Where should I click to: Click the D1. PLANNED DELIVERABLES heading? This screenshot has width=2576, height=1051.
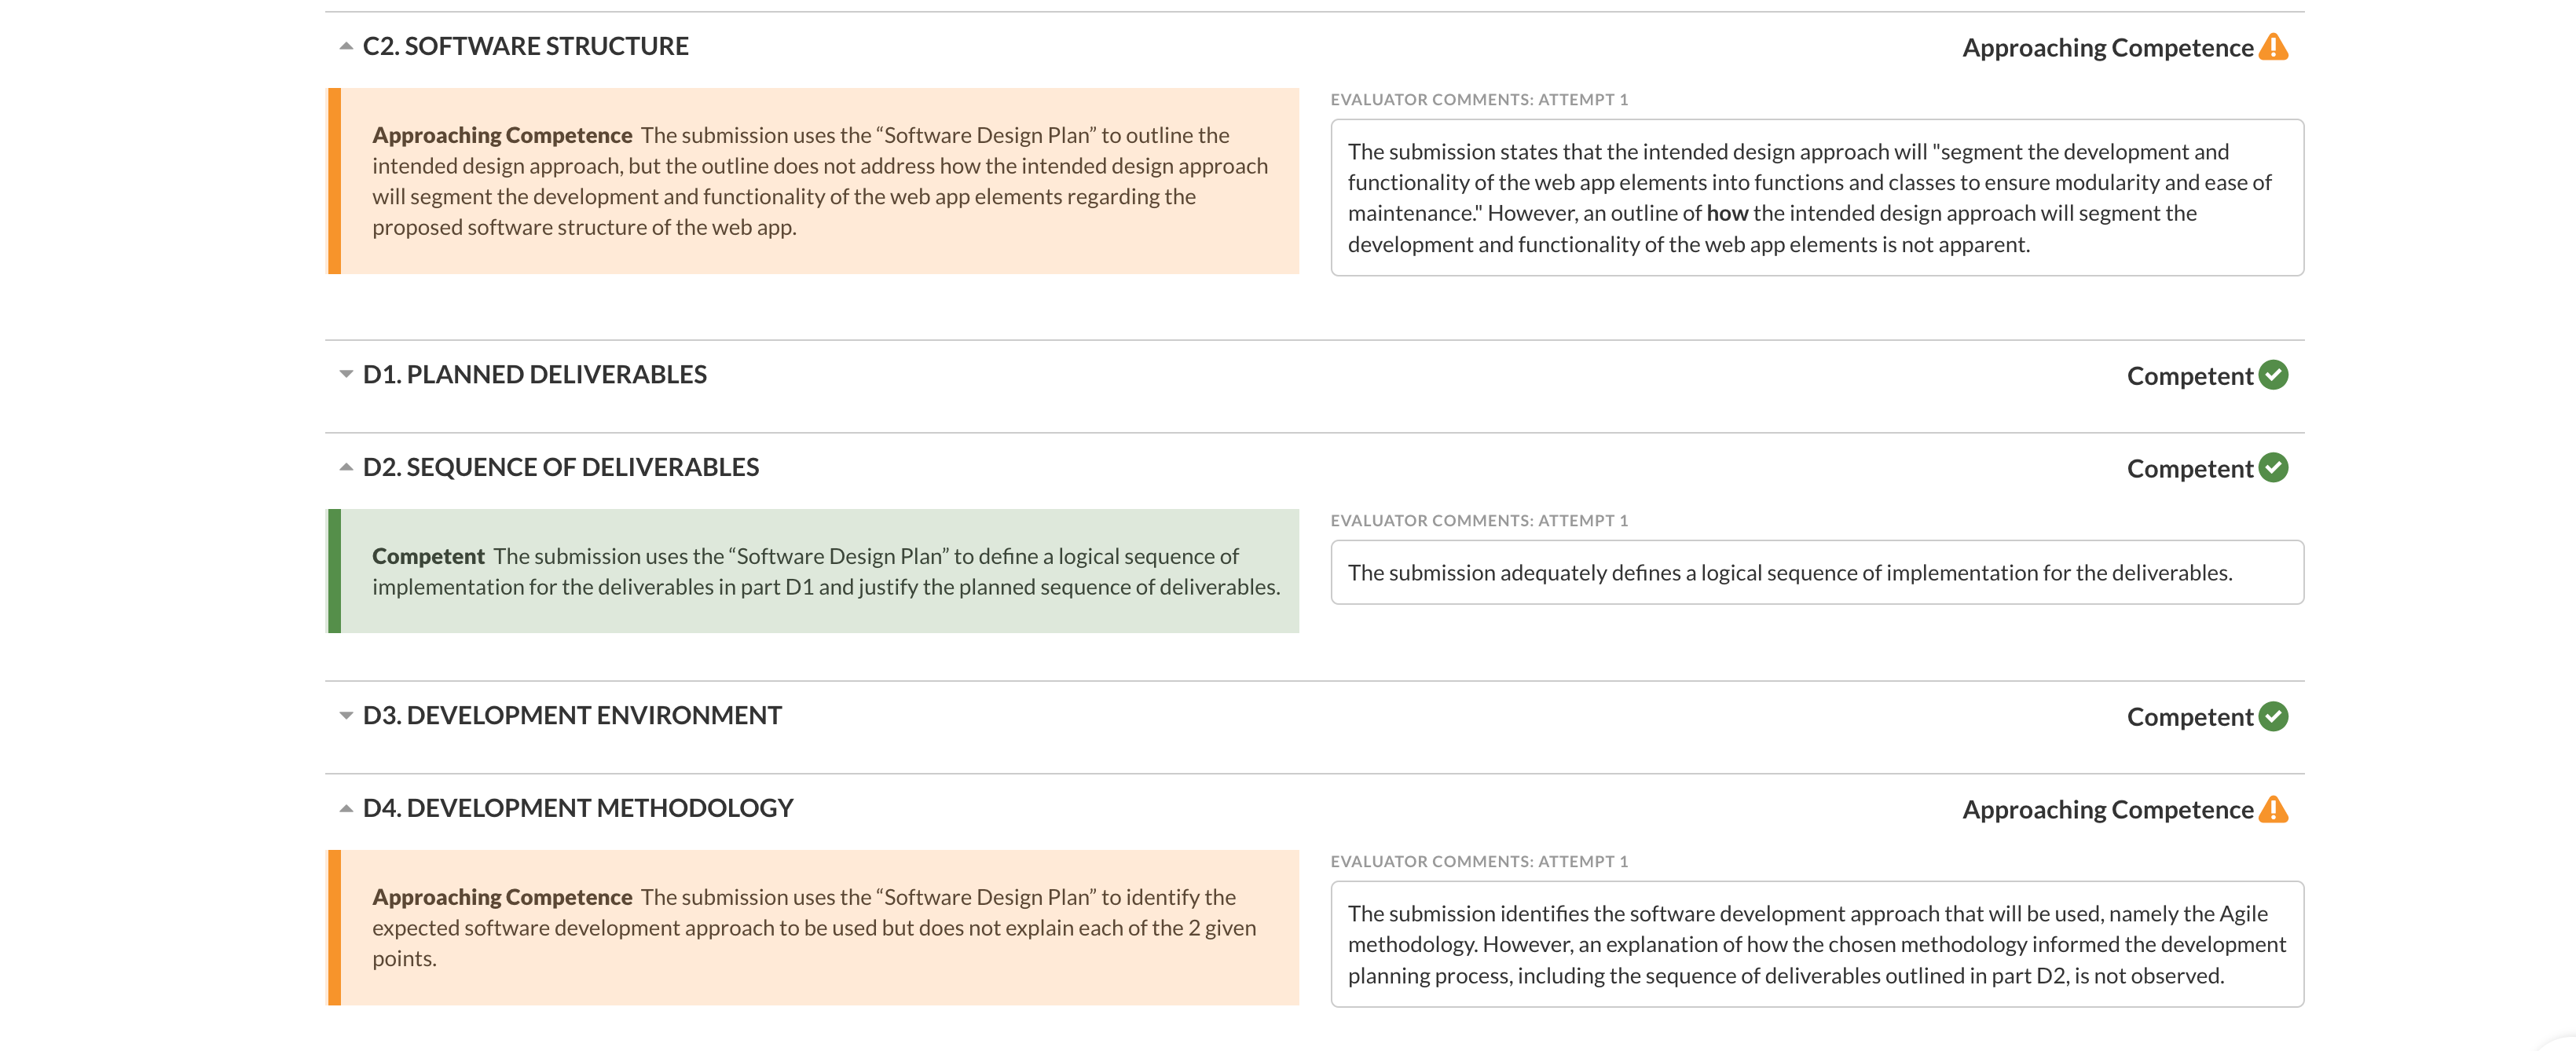tap(534, 374)
